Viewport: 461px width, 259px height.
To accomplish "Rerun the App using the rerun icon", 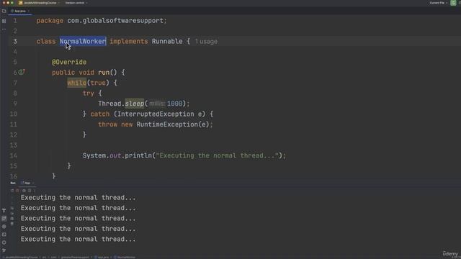I will [12, 190].
